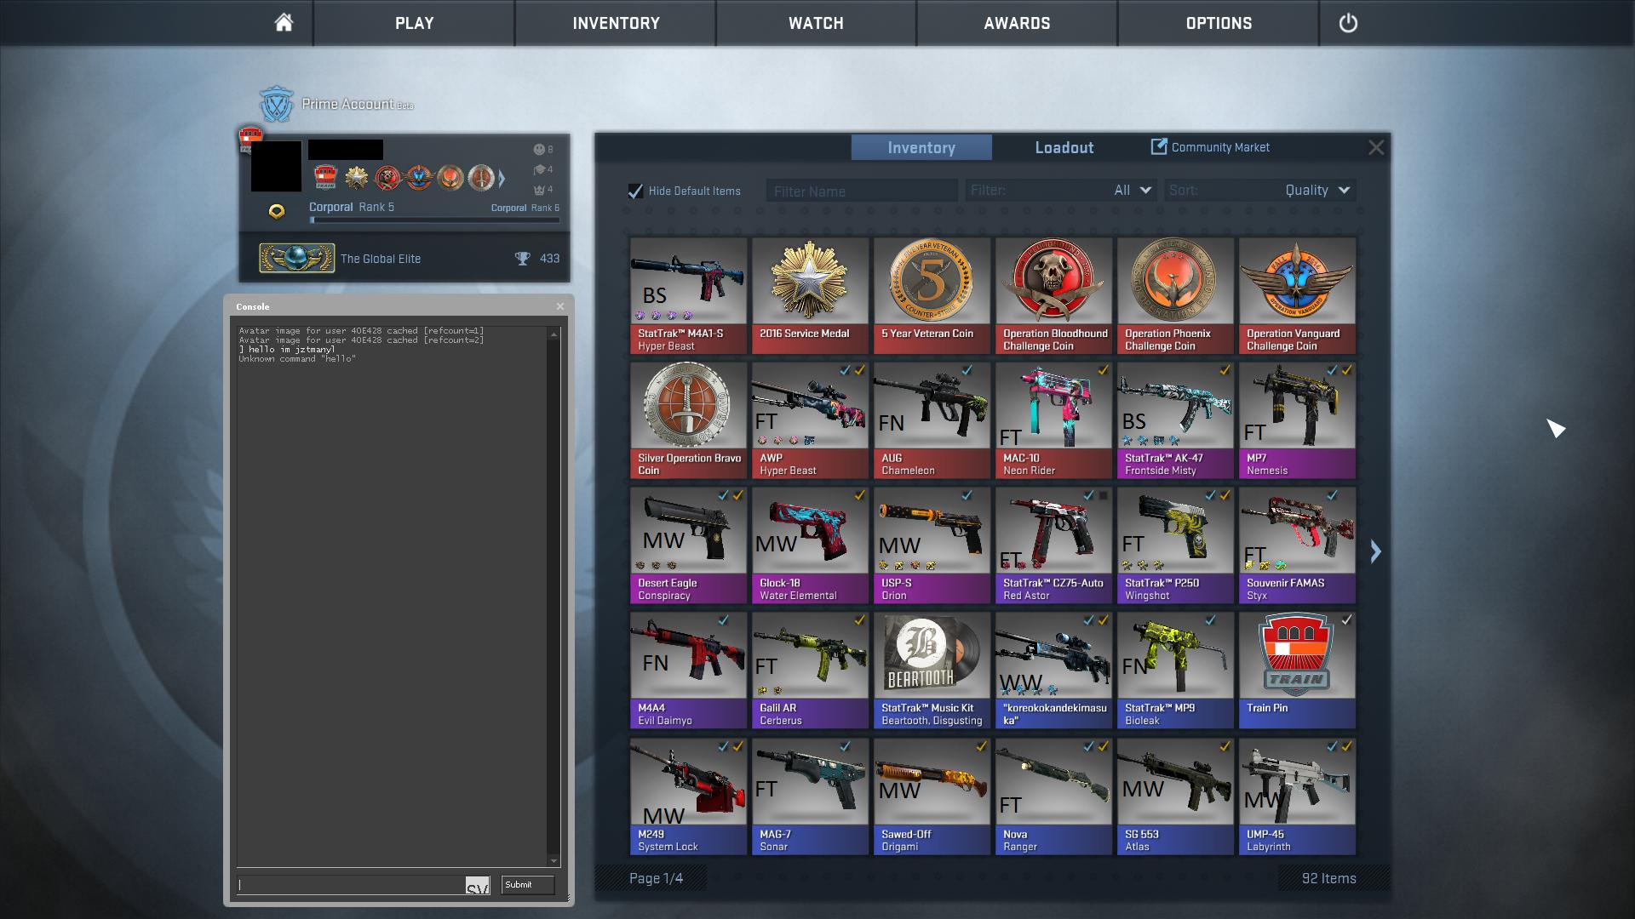Select Operation Vanguard Challenge Coin
The image size is (1635, 919).
point(1297,295)
